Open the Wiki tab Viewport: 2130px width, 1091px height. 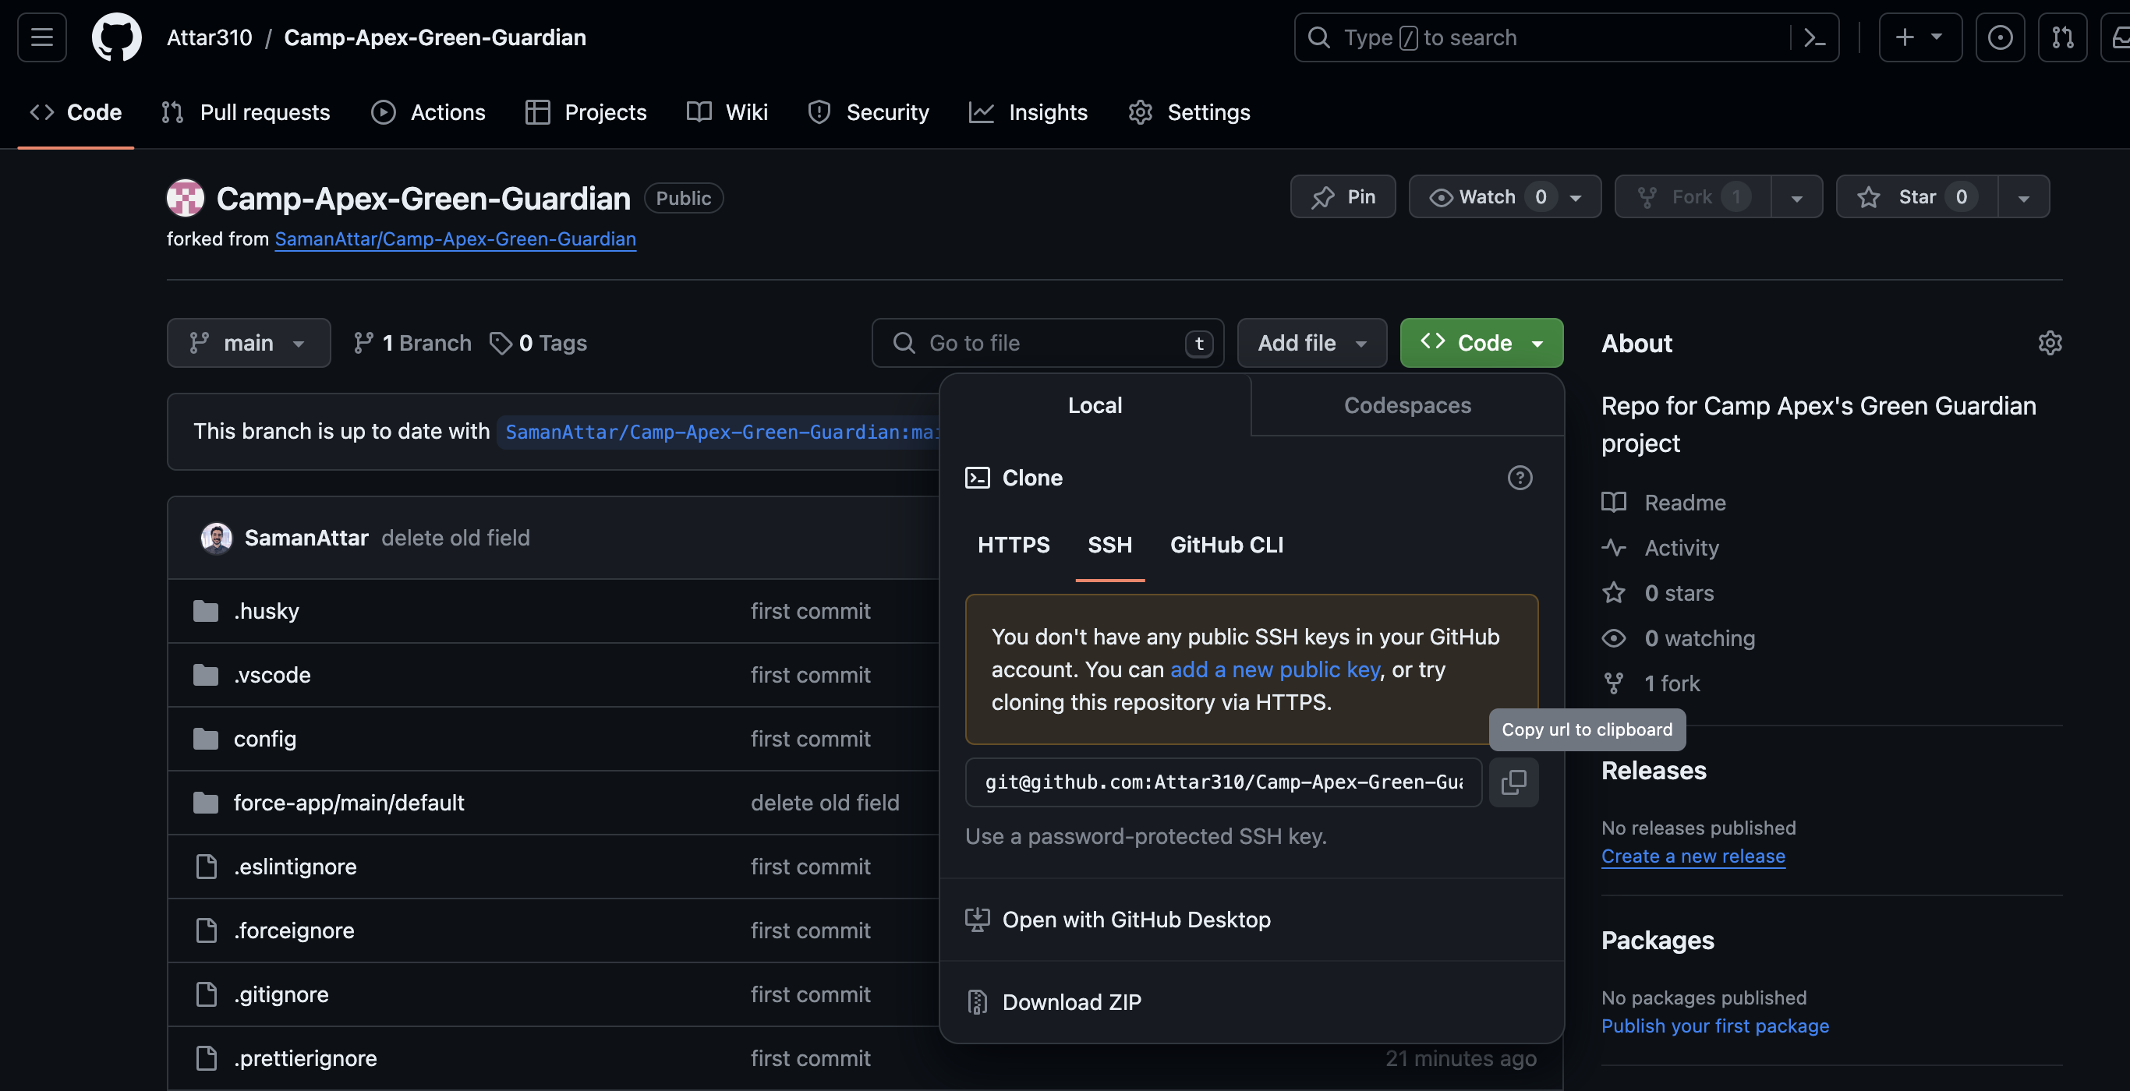pyautogui.click(x=727, y=112)
